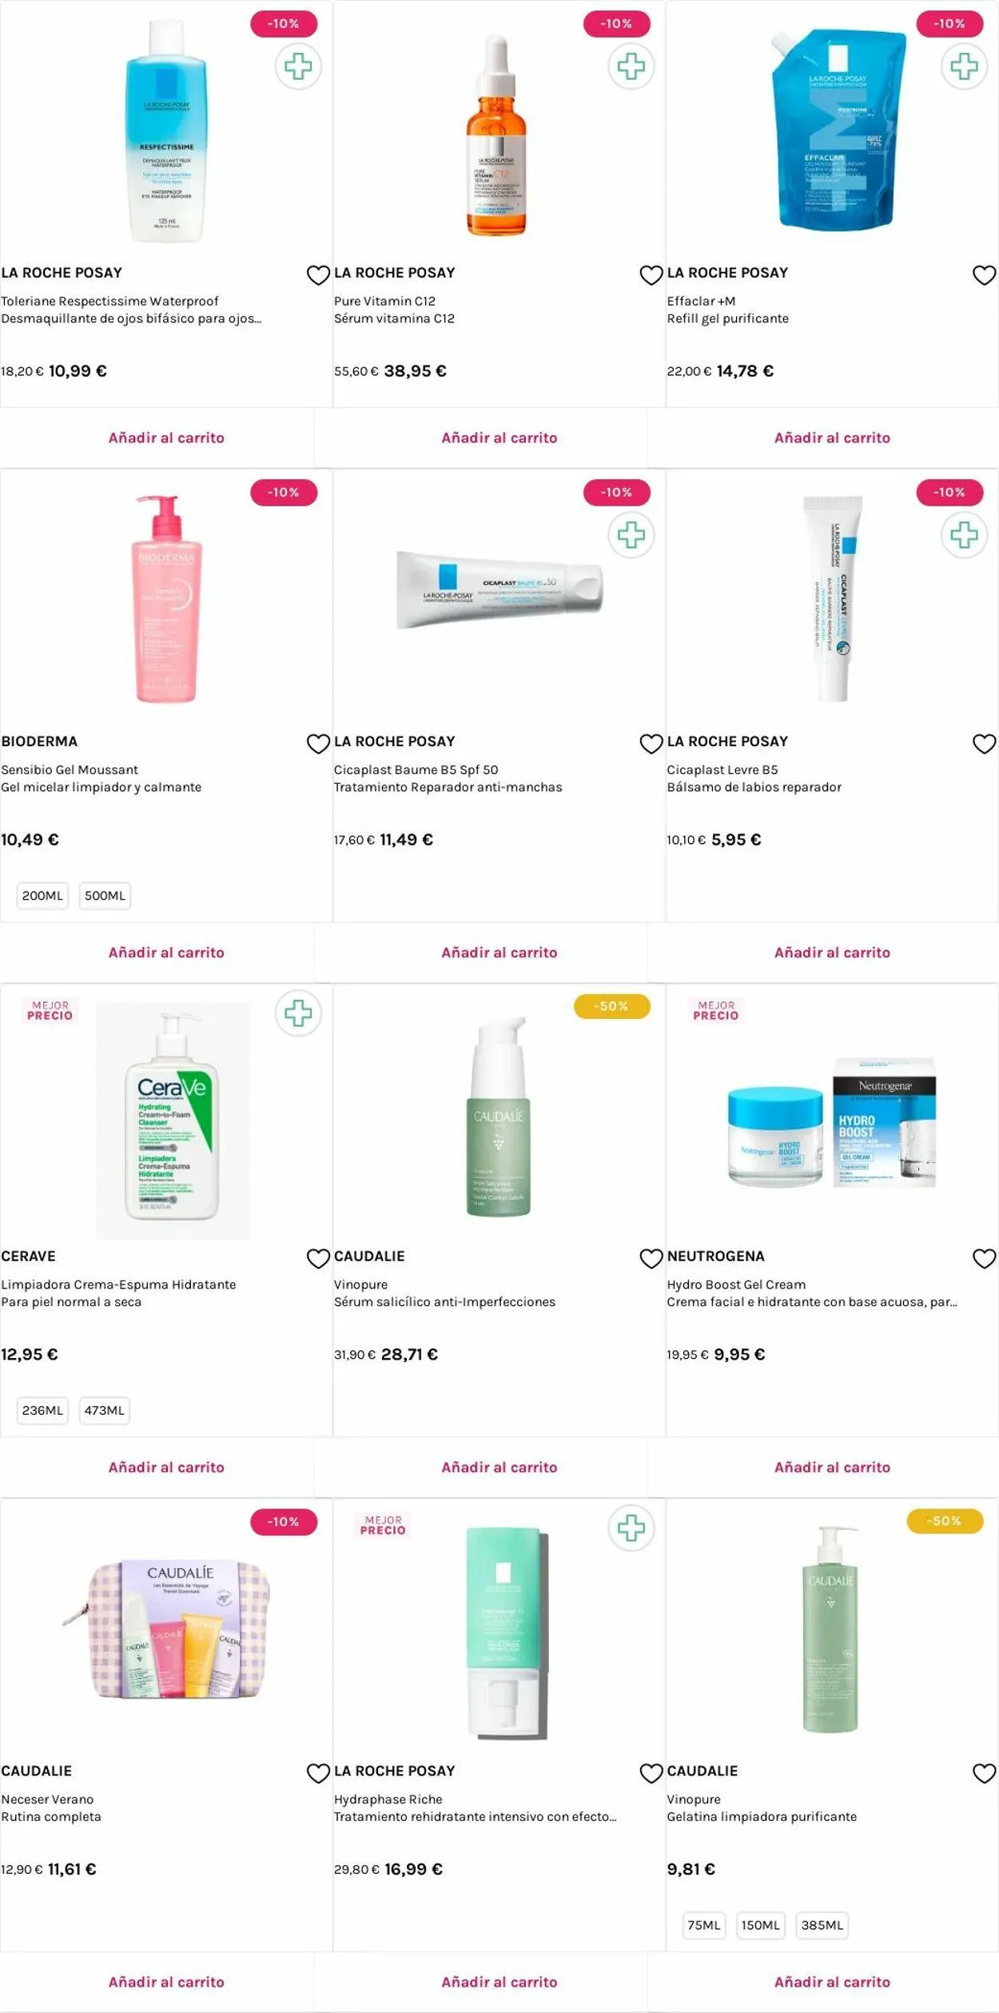
Task: Click the green plus icon on CeraVe cleanser
Action: [x=298, y=1013]
